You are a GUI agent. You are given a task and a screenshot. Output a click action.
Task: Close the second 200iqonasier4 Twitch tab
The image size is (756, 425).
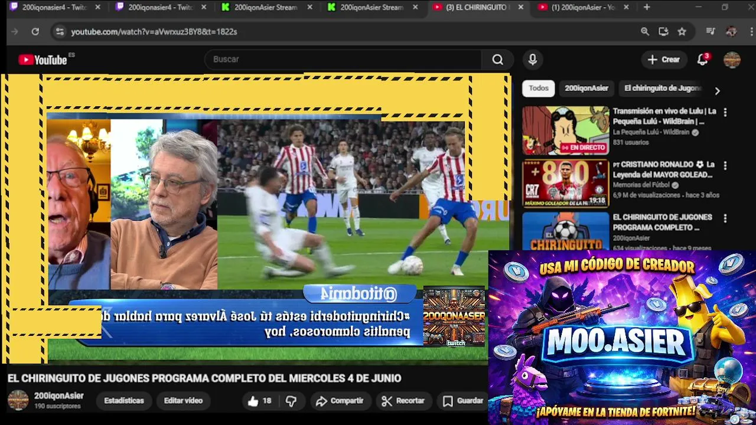click(x=204, y=8)
